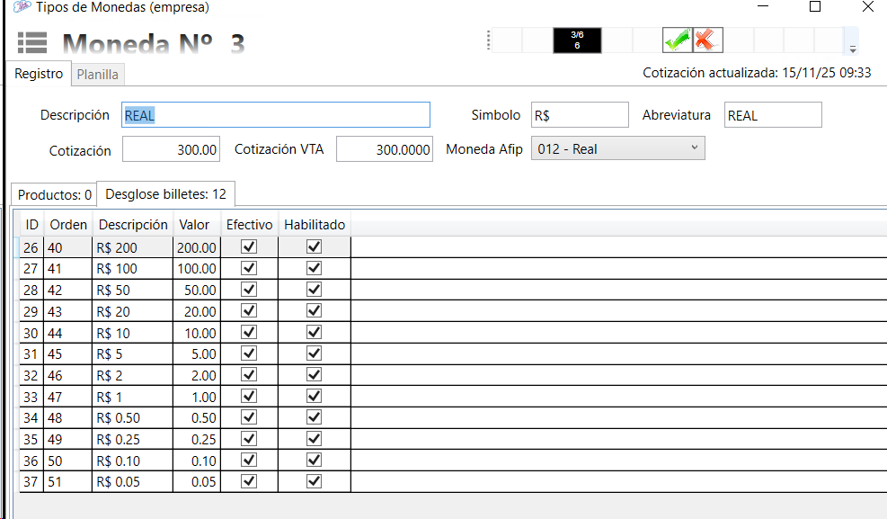Viewport: 887px width, 519px height.
Task: Click the Orden column header
Action: click(x=68, y=225)
